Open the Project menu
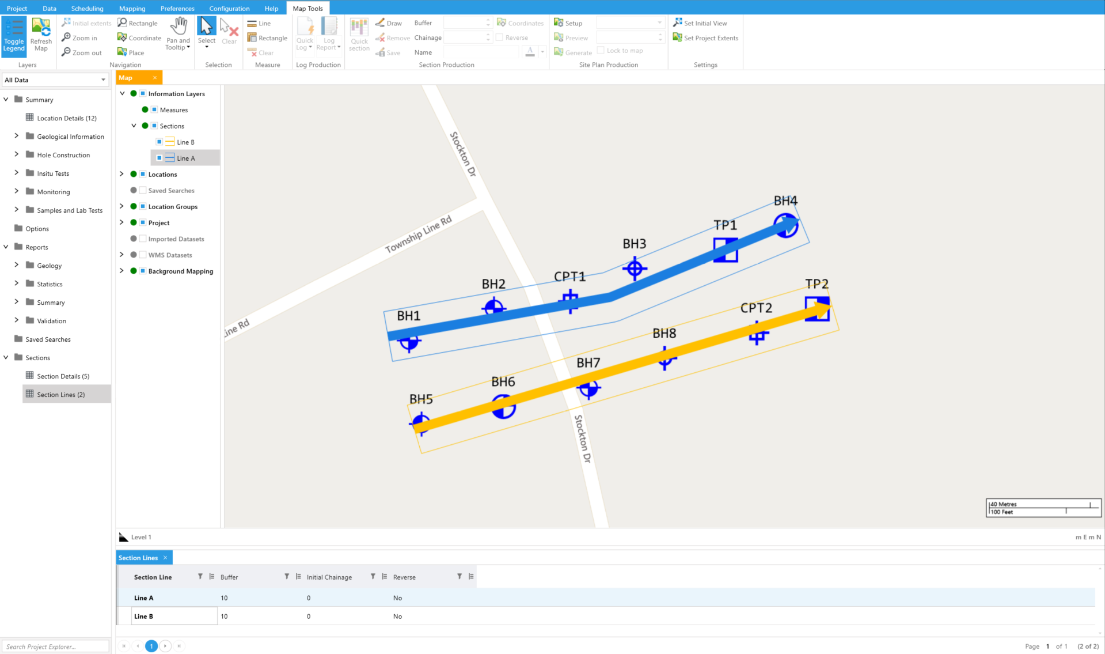 click(17, 8)
